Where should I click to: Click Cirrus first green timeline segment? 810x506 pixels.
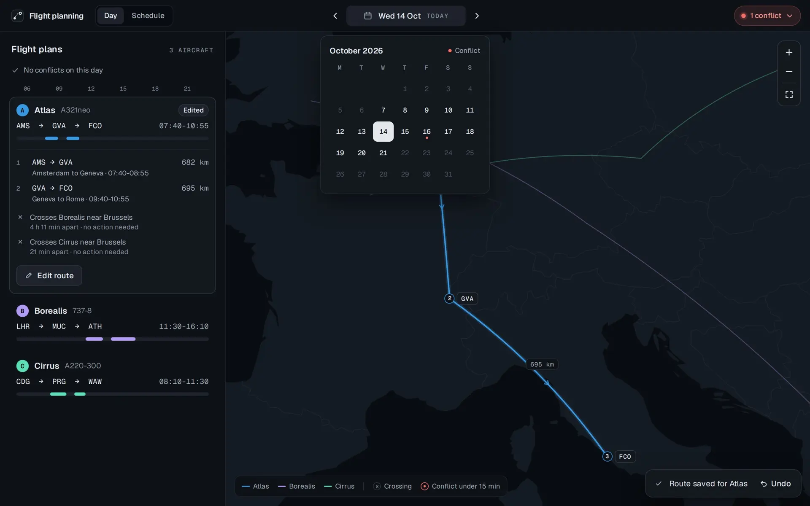[58, 394]
